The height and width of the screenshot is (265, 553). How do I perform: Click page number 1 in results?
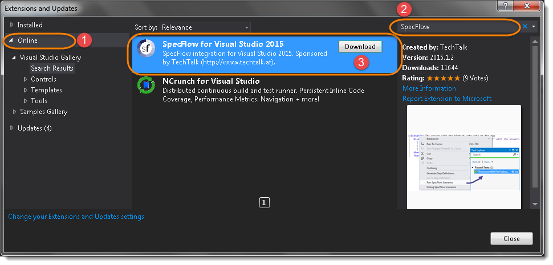tap(264, 203)
